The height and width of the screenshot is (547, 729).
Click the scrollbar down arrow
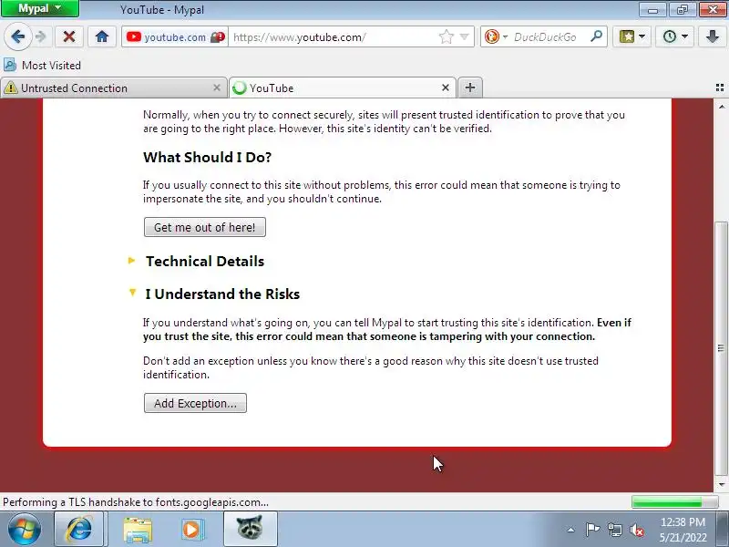[x=721, y=485]
